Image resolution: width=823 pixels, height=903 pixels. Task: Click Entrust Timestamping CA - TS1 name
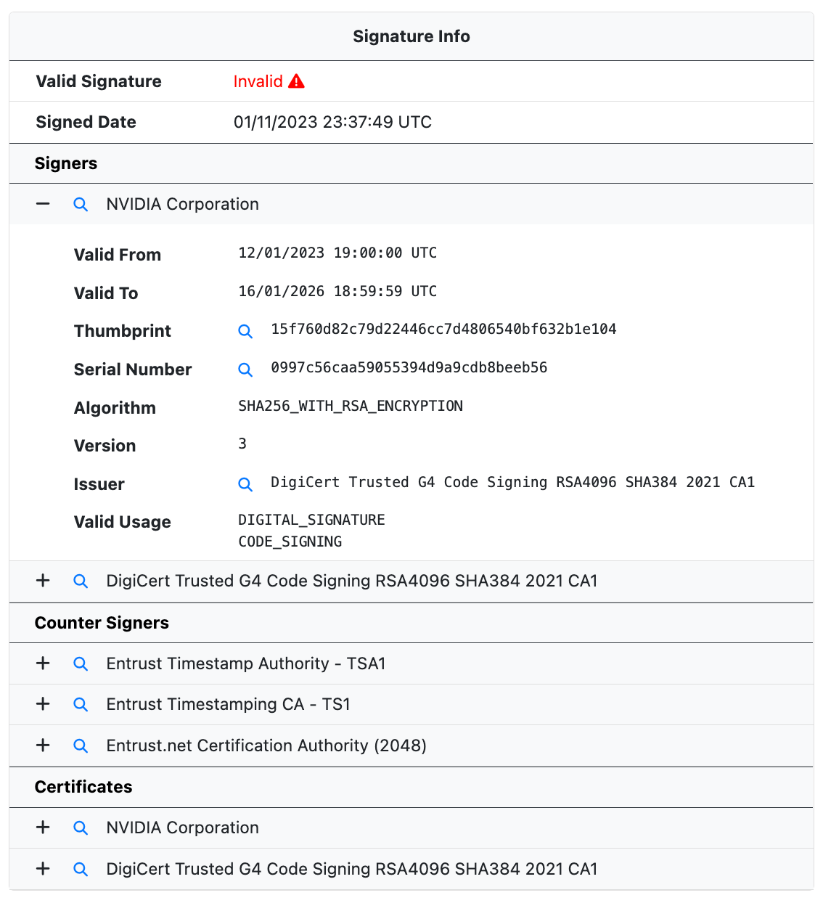228,704
